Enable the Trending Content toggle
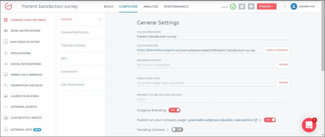This screenshot has width=325, height=137. point(177,130)
